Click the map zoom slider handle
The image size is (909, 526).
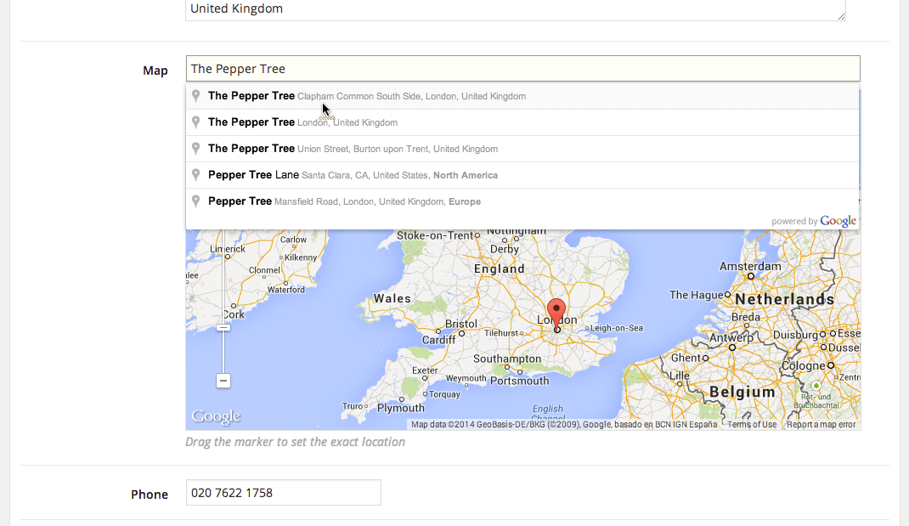click(x=223, y=327)
